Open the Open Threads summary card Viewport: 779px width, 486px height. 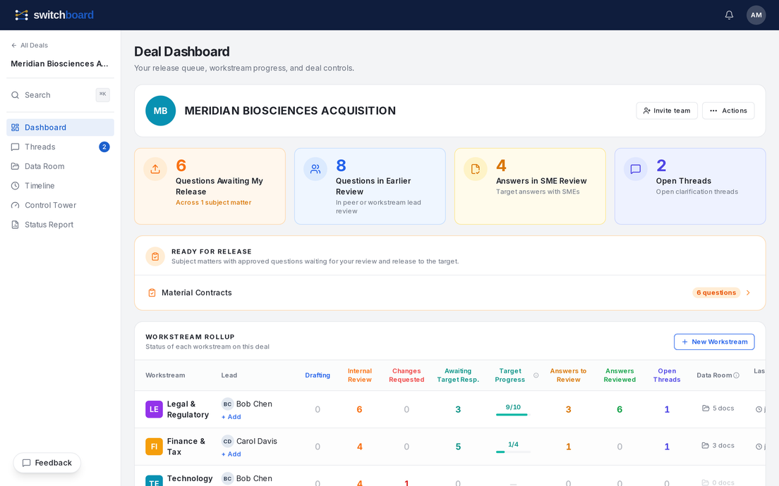[x=689, y=187]
